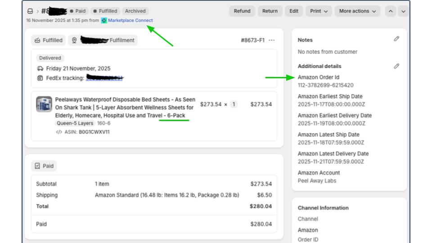Edit Additional details with the pencil icon
The image size is (432, 243).
click(396, 66)
